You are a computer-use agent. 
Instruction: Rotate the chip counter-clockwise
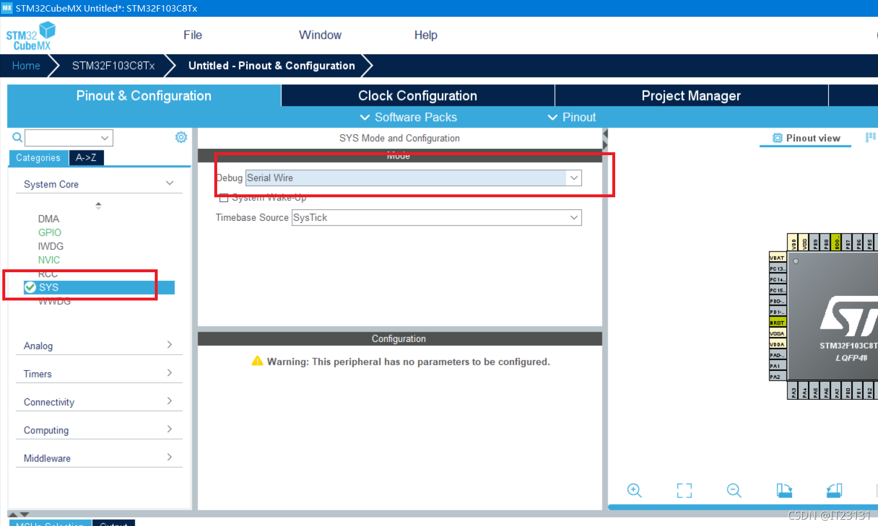[x=834, y=490]
